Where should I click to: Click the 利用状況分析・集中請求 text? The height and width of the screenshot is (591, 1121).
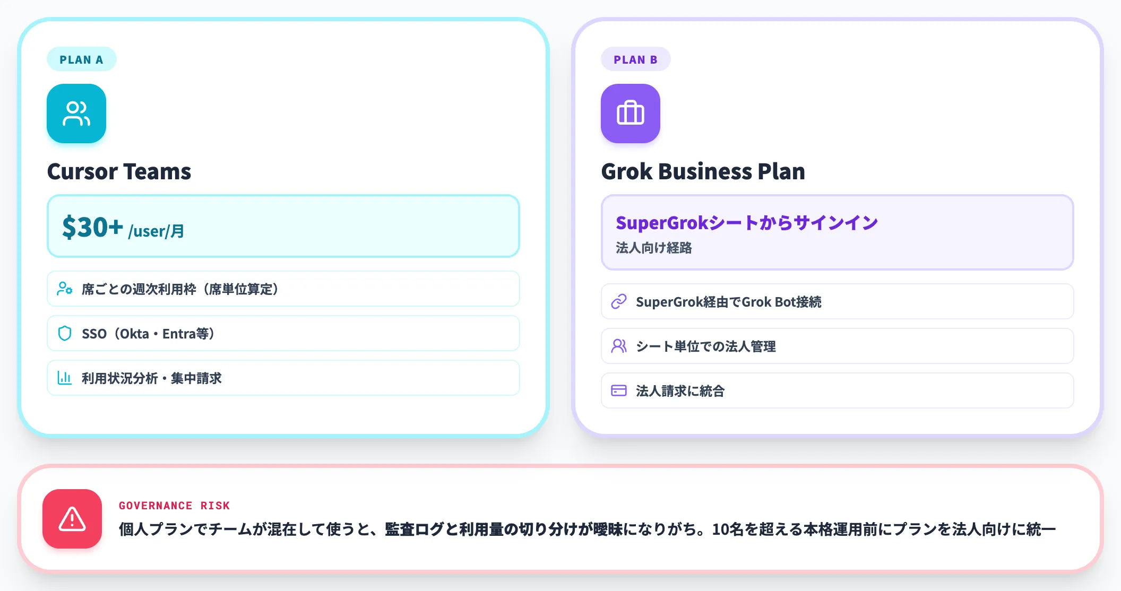pos(152,378)
